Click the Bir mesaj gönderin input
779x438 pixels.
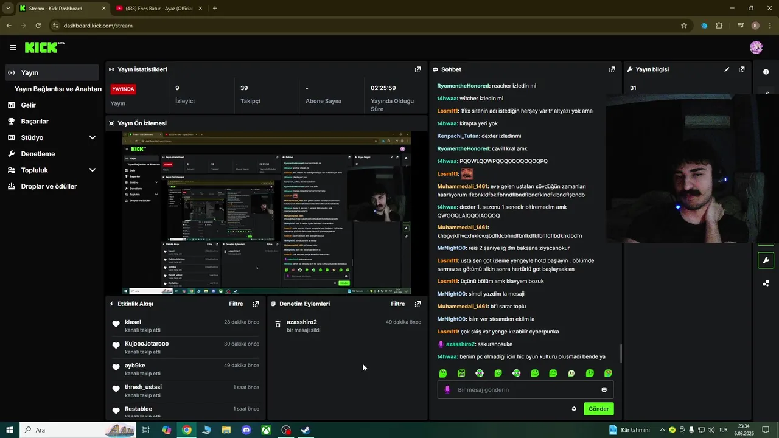coord(525,389)
